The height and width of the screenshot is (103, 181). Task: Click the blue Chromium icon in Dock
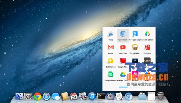click(x=128, y=96)
